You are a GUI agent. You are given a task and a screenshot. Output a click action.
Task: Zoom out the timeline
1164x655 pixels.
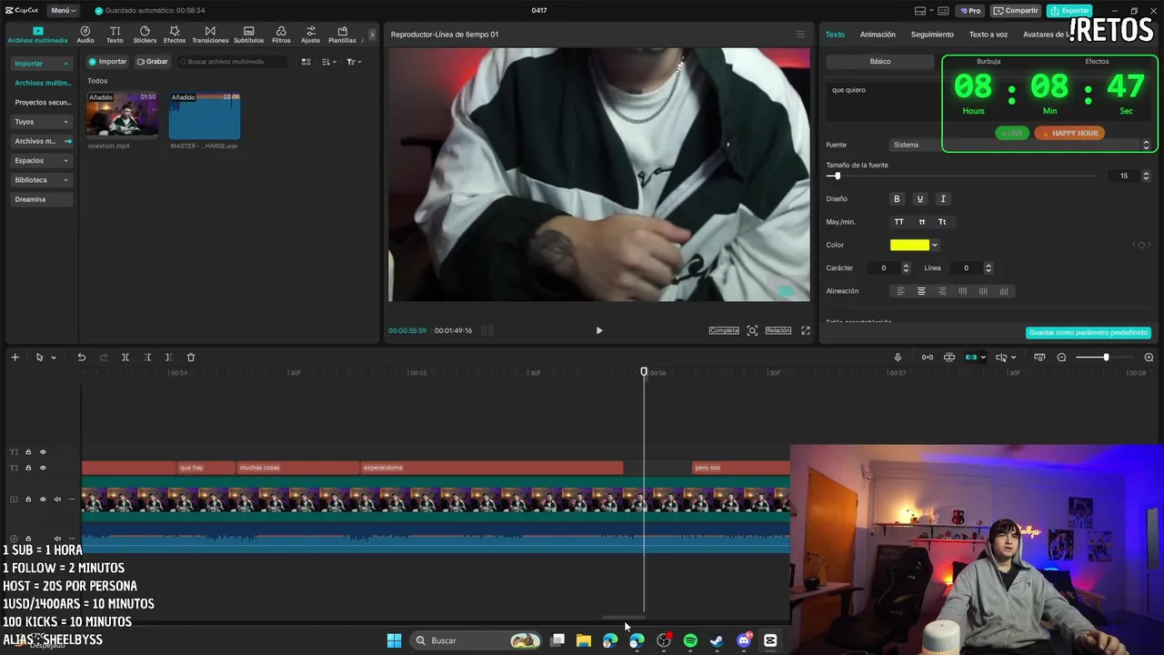[x=1061, y=358]
